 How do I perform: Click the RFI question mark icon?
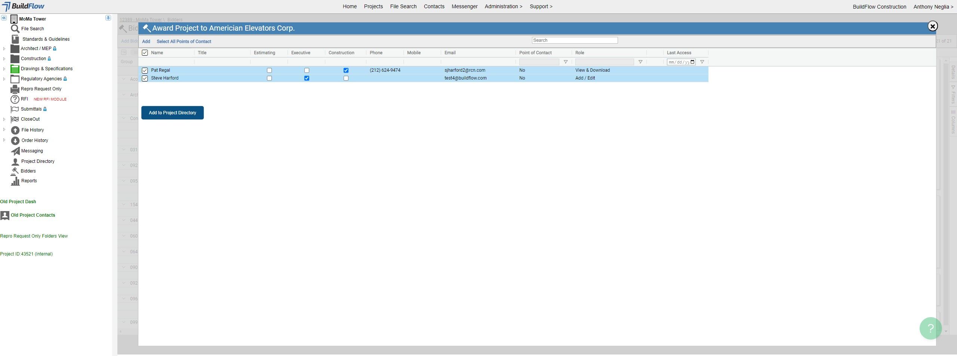tap(15, 99)
